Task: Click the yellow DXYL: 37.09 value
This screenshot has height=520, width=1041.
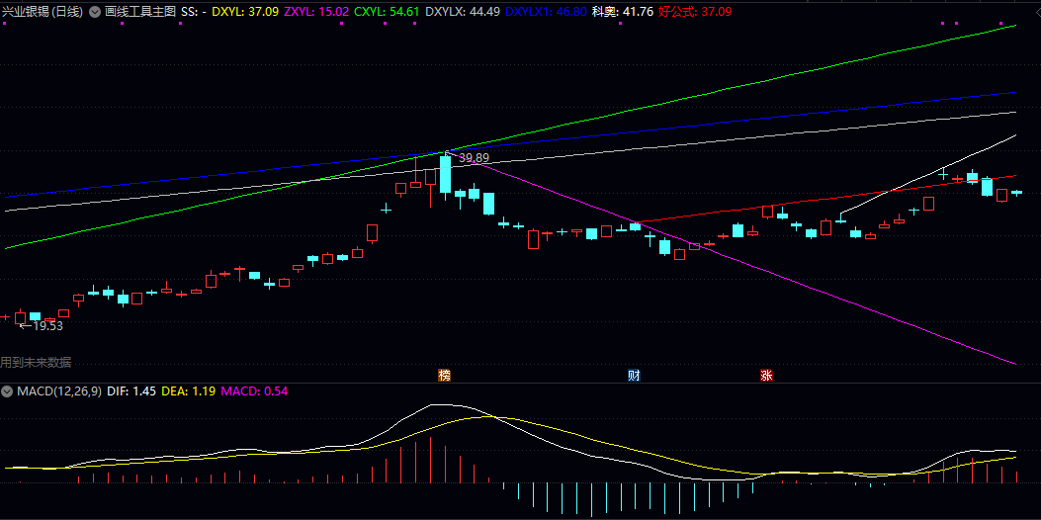Action: pos(245,11)
